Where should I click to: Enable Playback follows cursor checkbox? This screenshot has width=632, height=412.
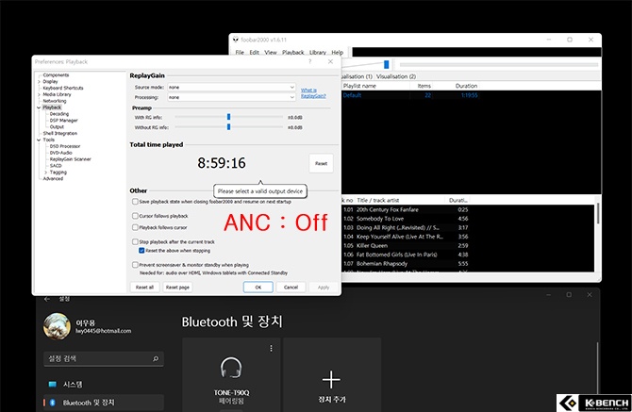(x=136, y=227)
